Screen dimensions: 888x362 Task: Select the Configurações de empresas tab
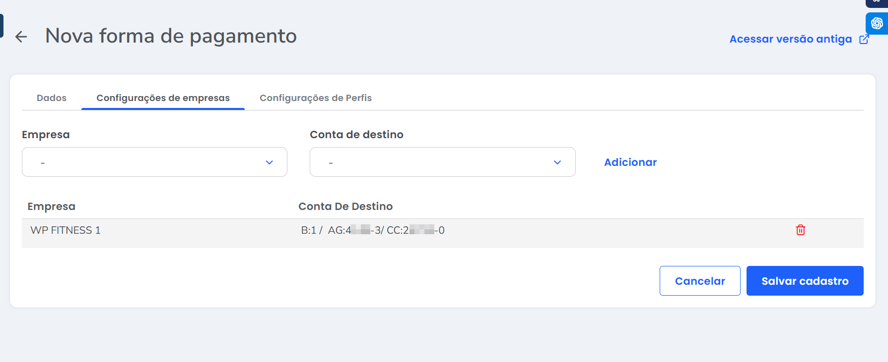click(x=163, y=98)
